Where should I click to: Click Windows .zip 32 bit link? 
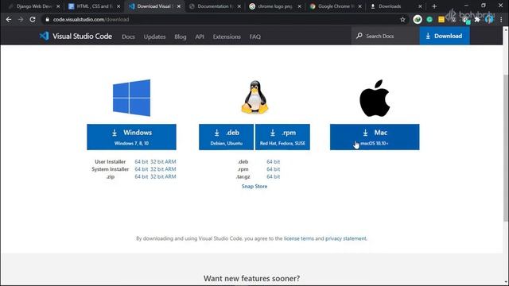coord(157,176)
